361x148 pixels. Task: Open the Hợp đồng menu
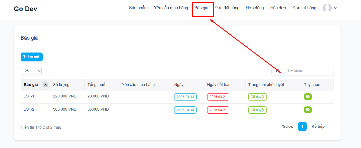(255, 8)
